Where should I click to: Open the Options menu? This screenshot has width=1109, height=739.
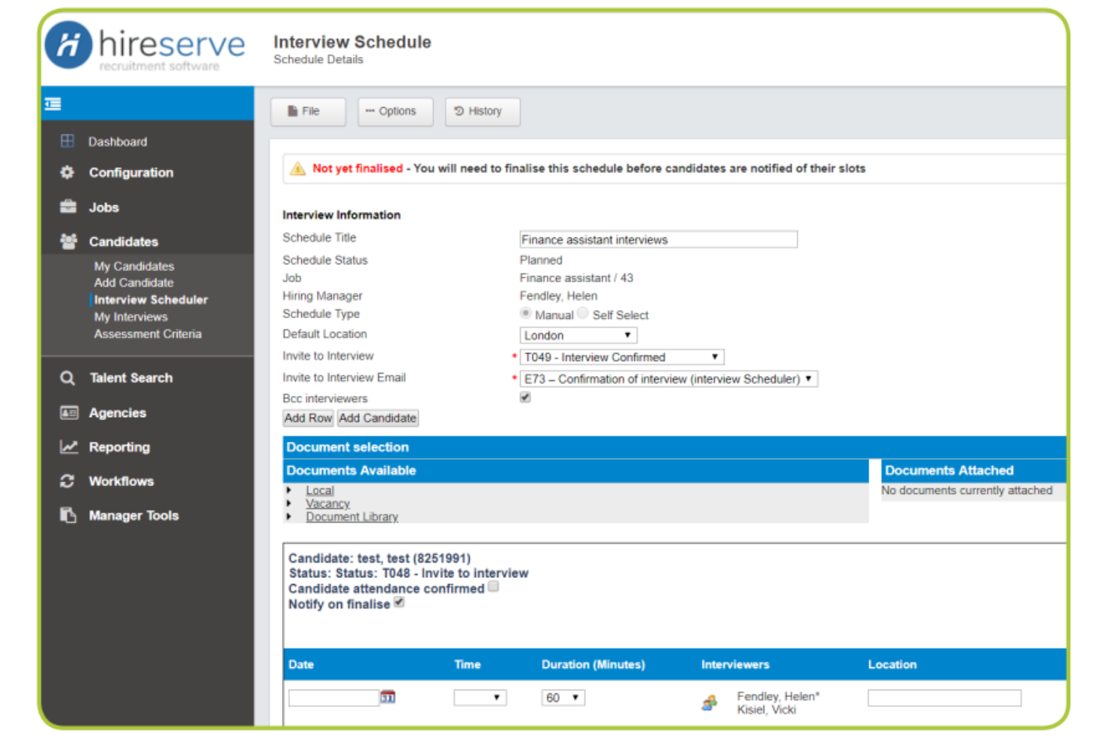[396, 112]
